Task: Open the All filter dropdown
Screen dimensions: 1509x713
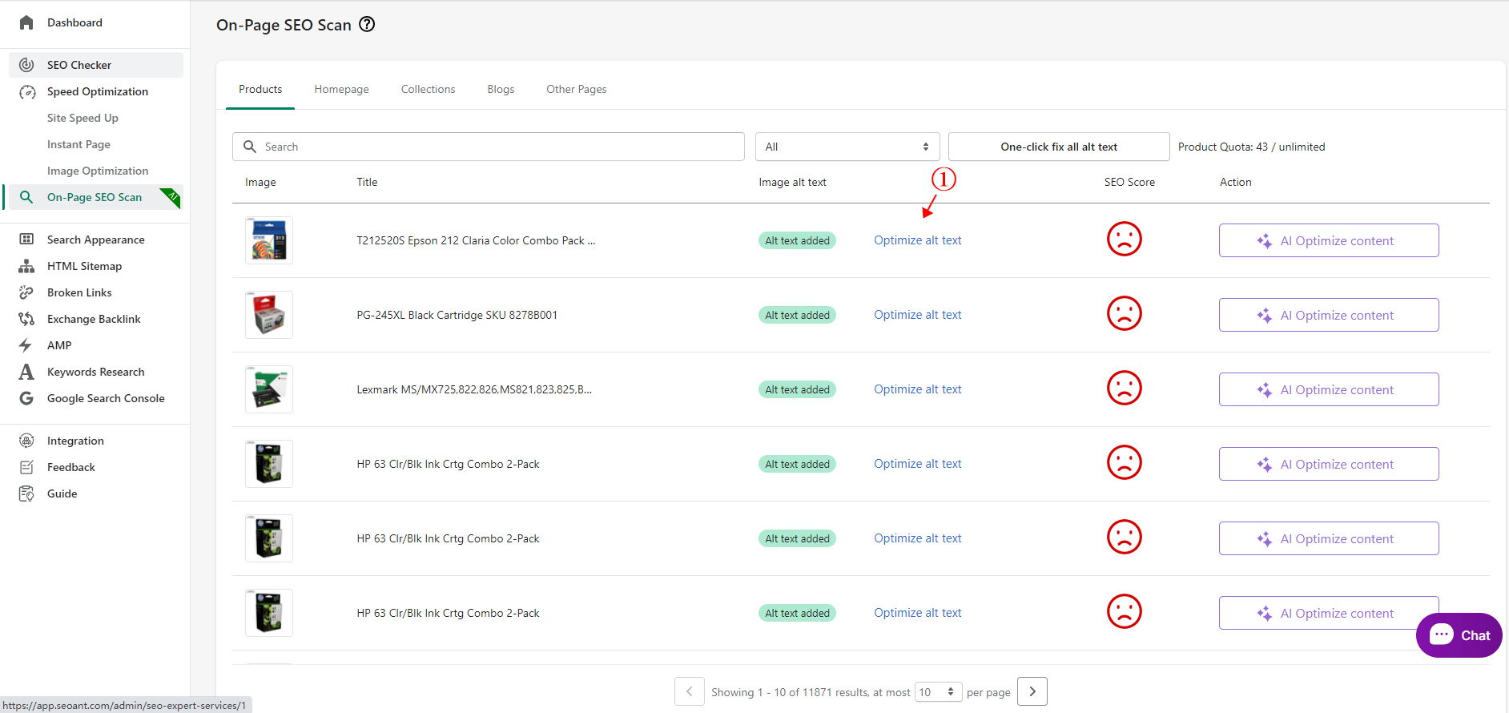Action: click(847, 147)
